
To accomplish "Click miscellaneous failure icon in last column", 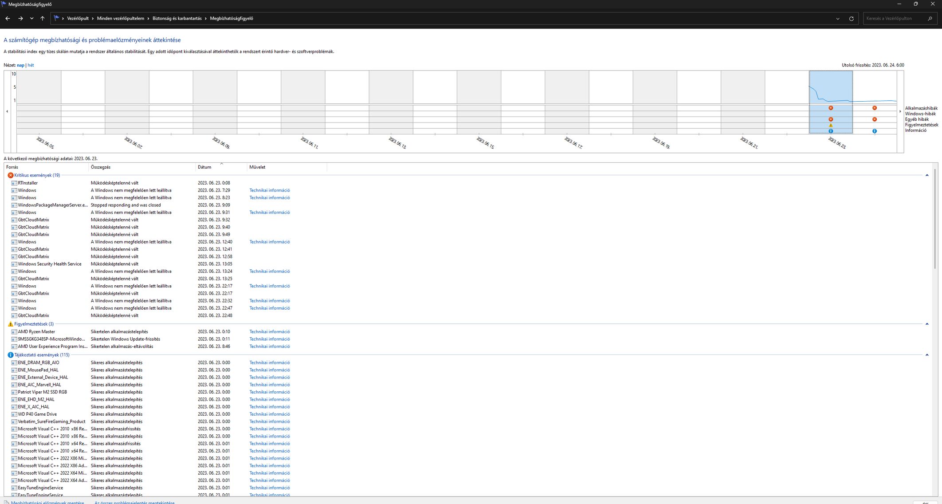I will 874,119.
